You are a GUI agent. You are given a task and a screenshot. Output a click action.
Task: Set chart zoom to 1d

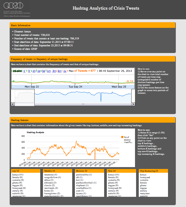39,71
